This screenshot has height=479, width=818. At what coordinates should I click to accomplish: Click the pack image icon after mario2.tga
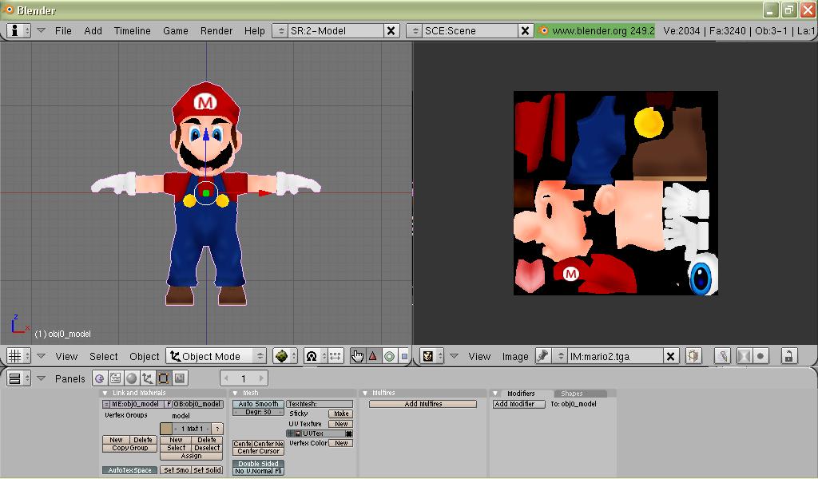tap(693, 356)
